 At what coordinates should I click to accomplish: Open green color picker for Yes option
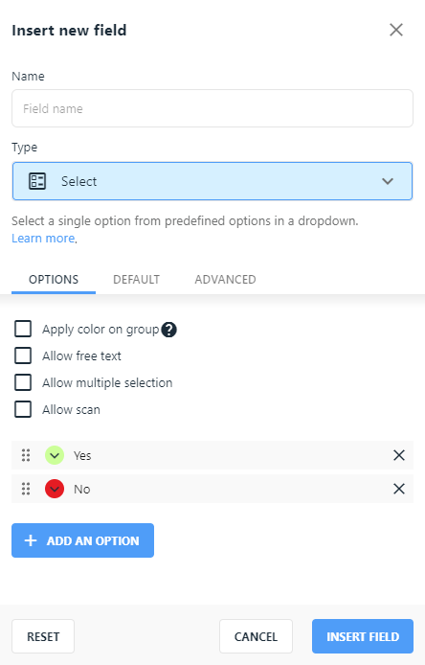click(55, 455)
